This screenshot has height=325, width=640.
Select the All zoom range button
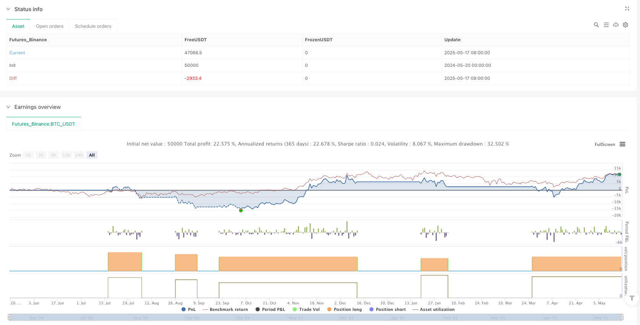point(92,155)
